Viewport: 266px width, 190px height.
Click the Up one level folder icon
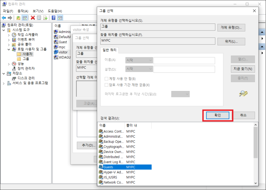18,18
